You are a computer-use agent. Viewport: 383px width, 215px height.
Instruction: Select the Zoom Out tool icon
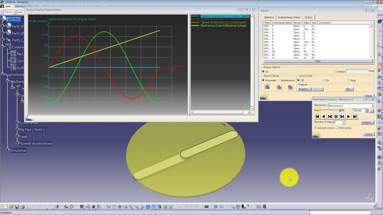click(136, 206)
